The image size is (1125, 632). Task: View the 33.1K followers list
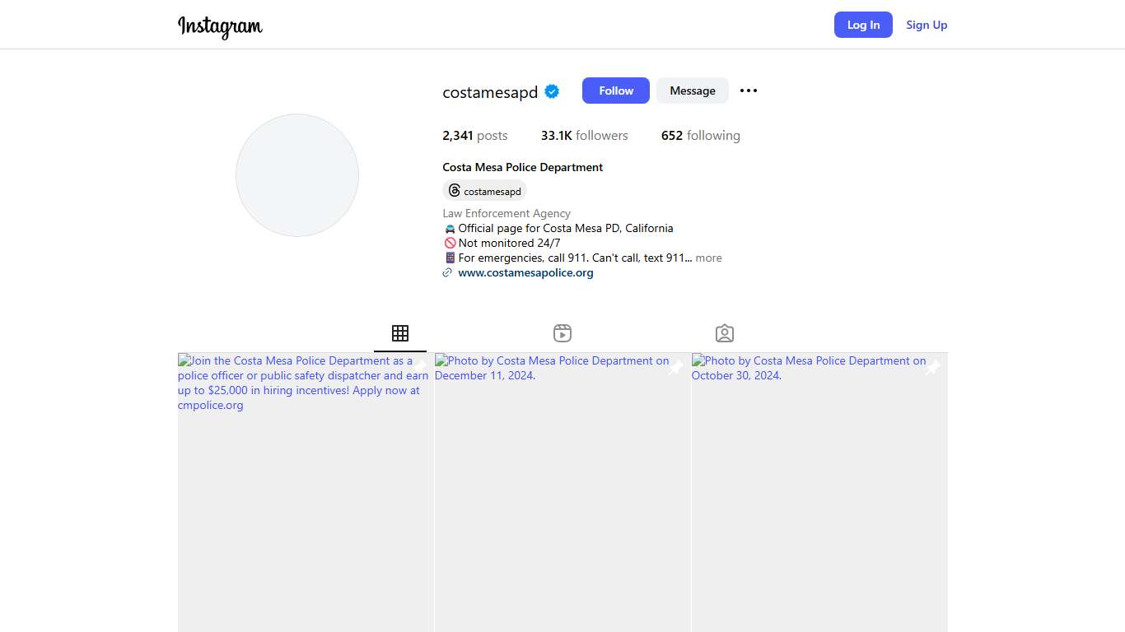click(x=584, y=136)
